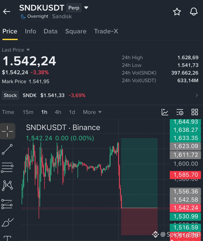Screen dimensions: 203x241
Task: Click the 1,516.59 green price label
Action: click(185, 228)
